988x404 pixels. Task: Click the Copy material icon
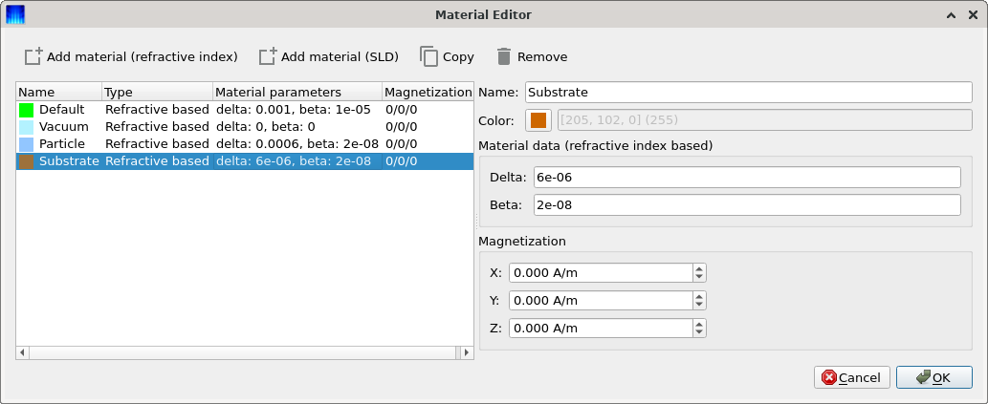coord(428,56)
